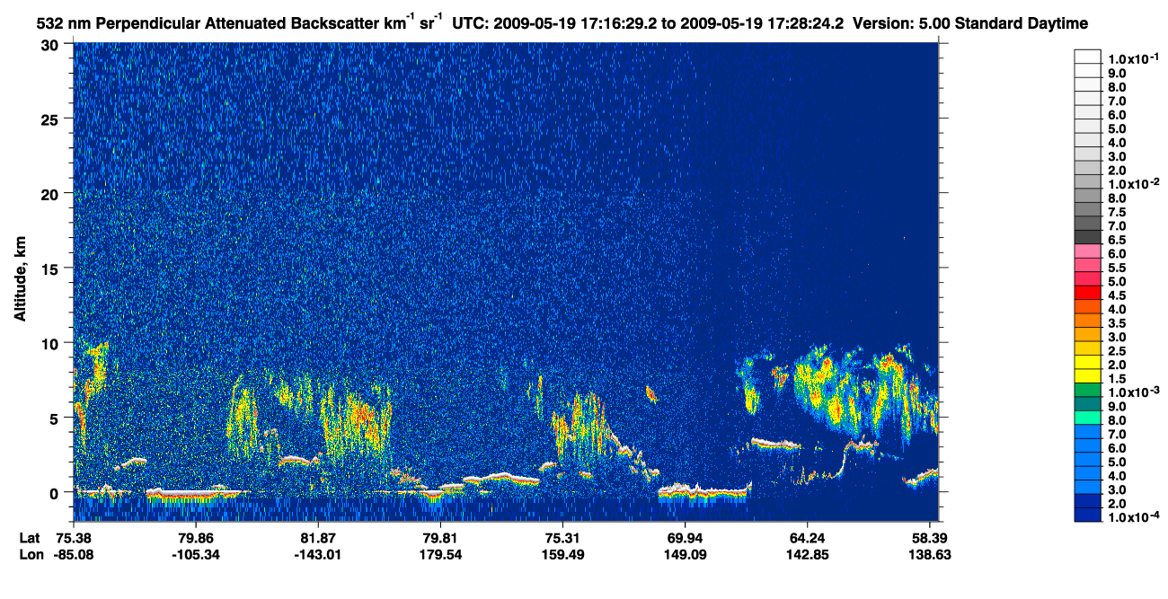
Task: Click the colorbar label 7.5
Action: [1117, 212]
